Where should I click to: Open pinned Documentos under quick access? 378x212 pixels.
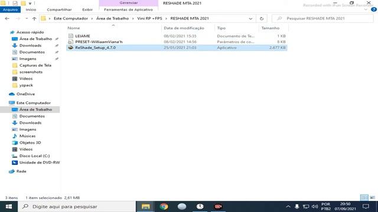(32, 52)
